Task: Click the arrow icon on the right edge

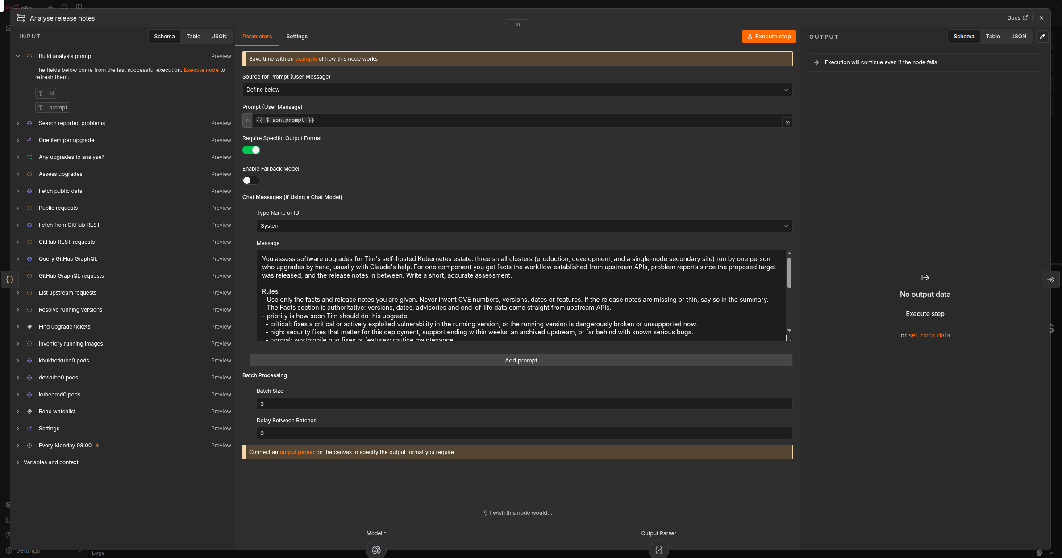Action: (x=1050, y=279)
